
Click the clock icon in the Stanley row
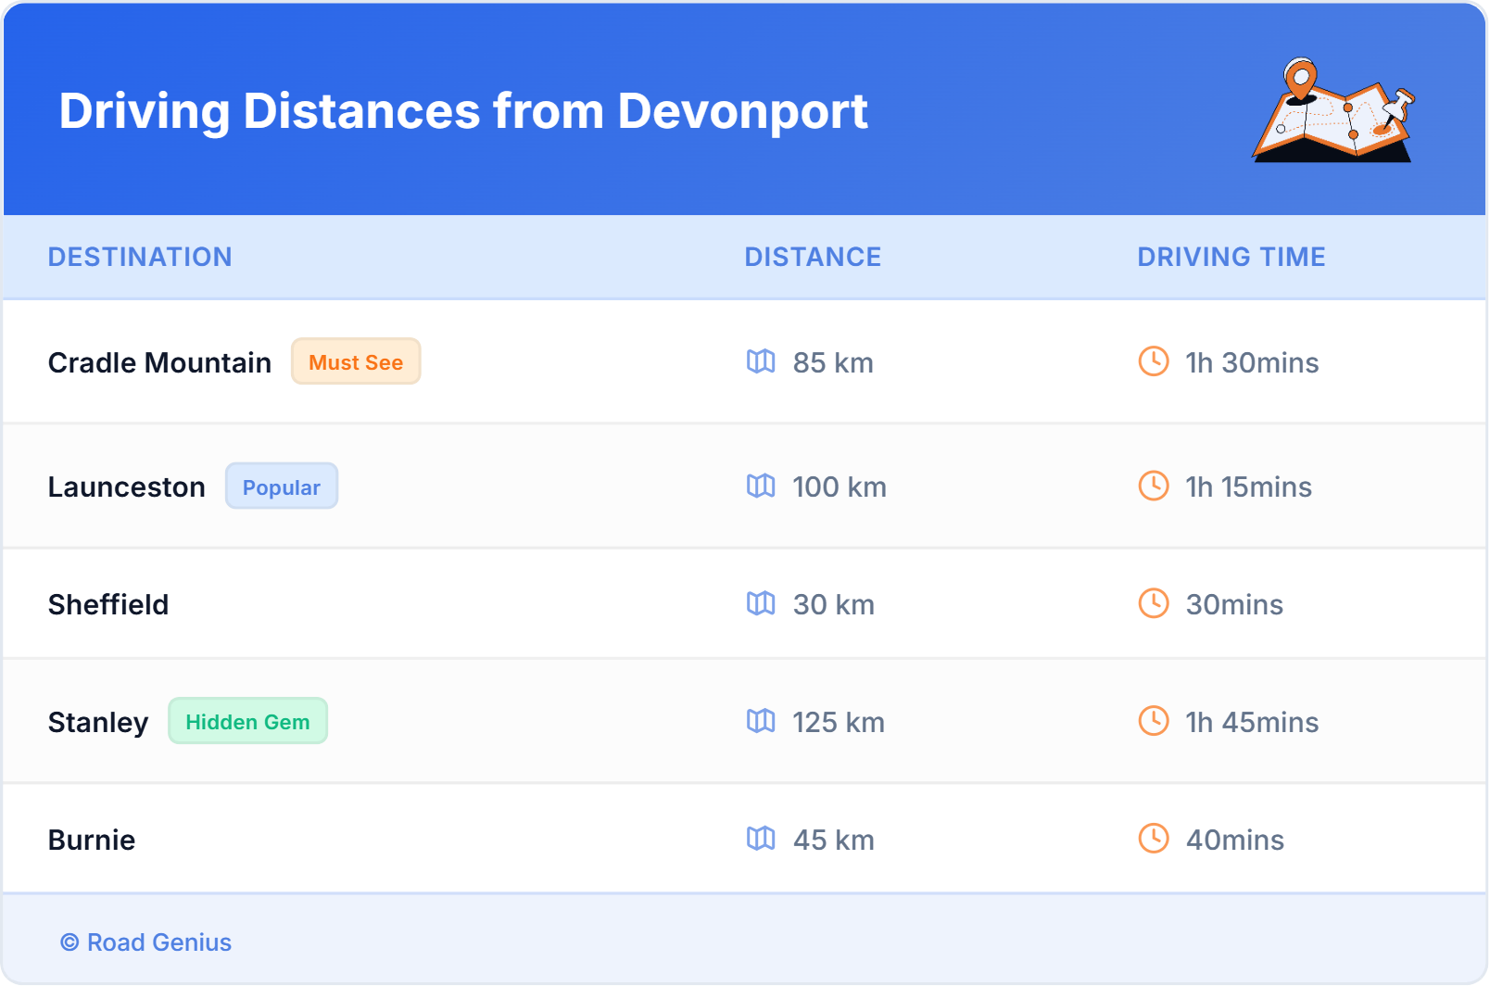[1153, 722]
